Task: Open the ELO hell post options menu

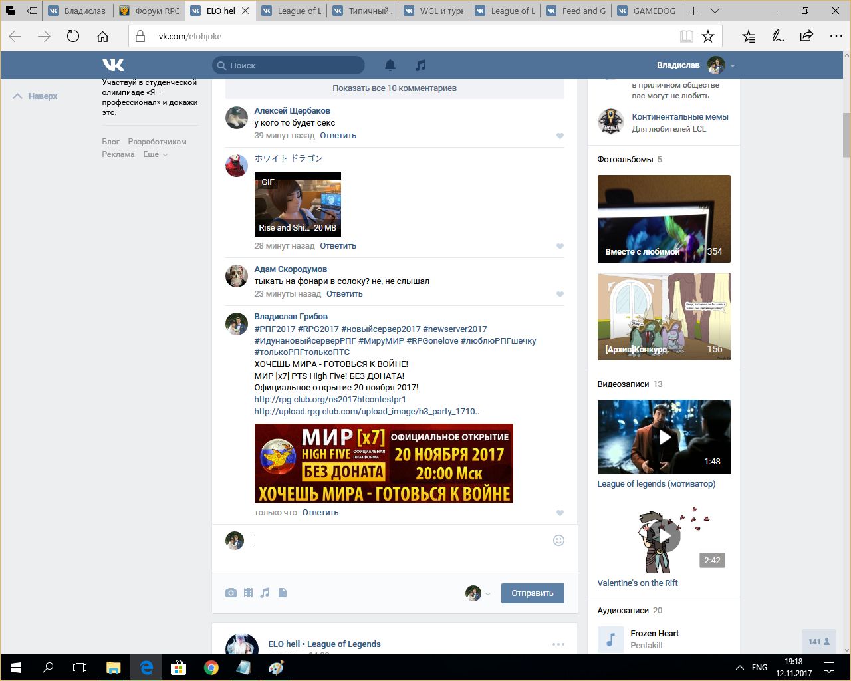Action: point(558,644)
